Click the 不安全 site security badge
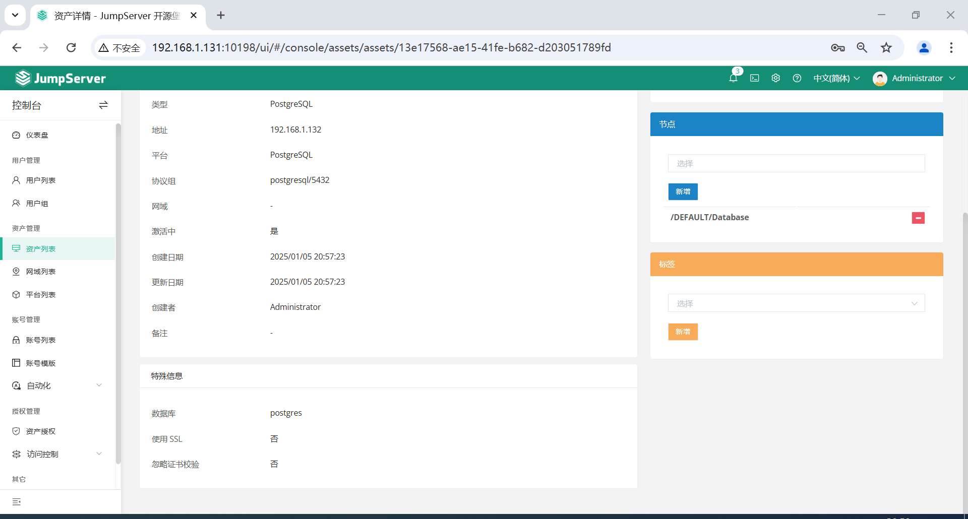 pyautogui.click(x=119, y=47)
